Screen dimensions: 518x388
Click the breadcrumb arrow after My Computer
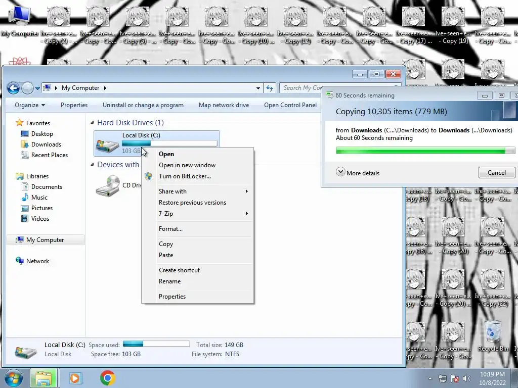coord(105,88)
